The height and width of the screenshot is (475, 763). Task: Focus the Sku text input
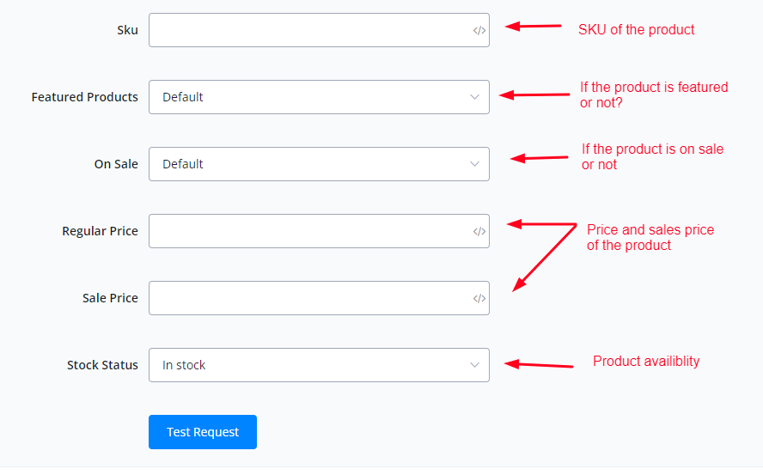[309, 30]
